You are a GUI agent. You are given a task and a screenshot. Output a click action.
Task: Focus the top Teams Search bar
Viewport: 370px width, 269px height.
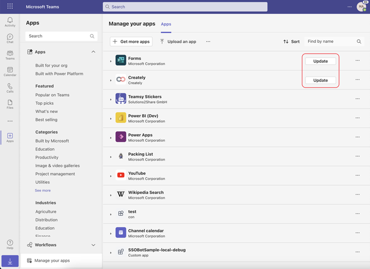point(185,7)
